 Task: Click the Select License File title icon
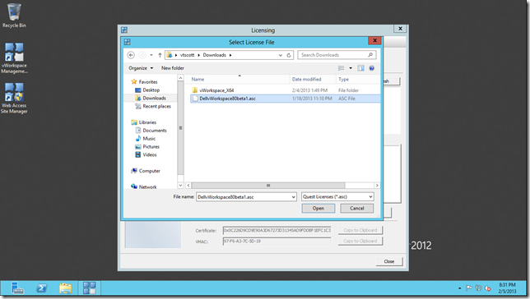click(127, 42)
